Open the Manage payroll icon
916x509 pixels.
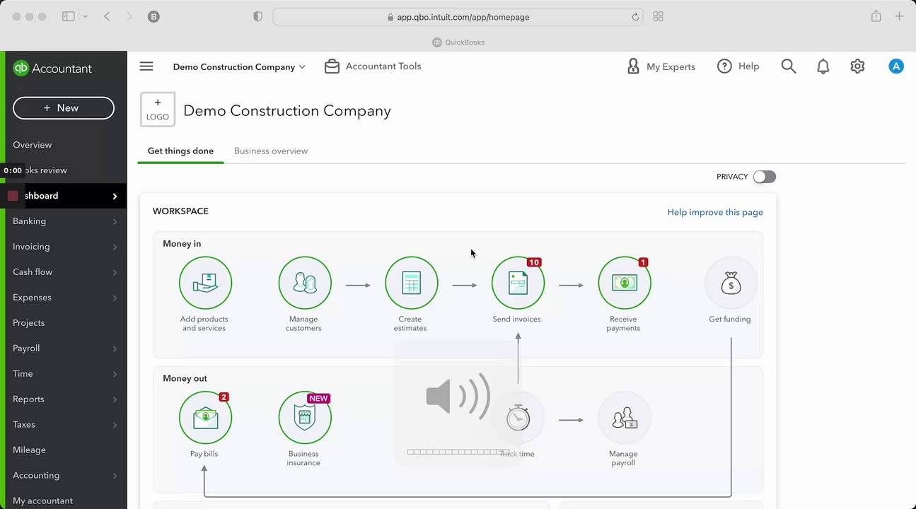[x=624, y=418]
